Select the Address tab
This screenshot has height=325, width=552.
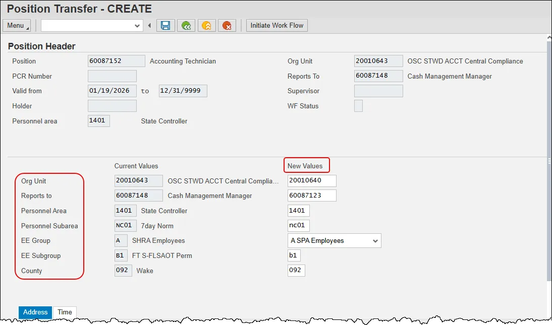[35, 312]
